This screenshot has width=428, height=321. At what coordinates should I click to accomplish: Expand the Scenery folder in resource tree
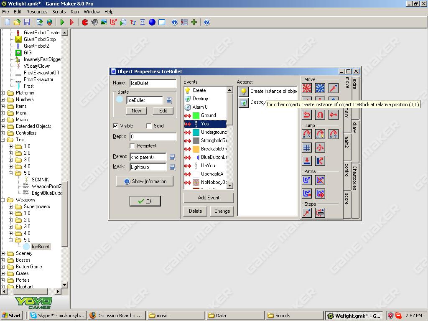(3, 254)
